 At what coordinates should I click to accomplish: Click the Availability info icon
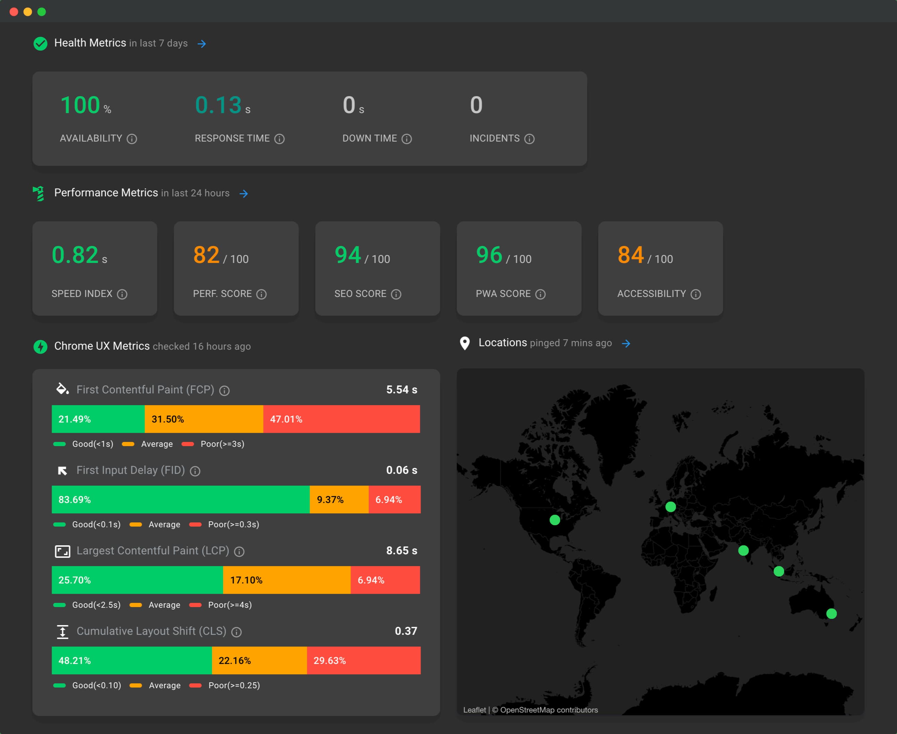pyautogui.click(x=132, y=139)
